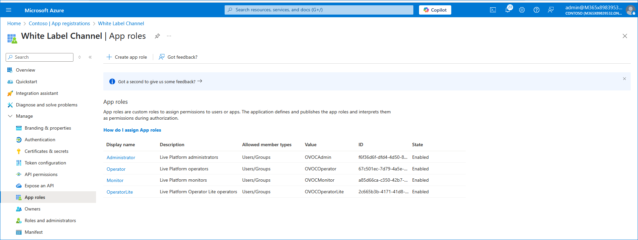Open the feedback icon in top bar
This screenshot has width=638, height=240.
pyautogui.click(x=551, y=10)
